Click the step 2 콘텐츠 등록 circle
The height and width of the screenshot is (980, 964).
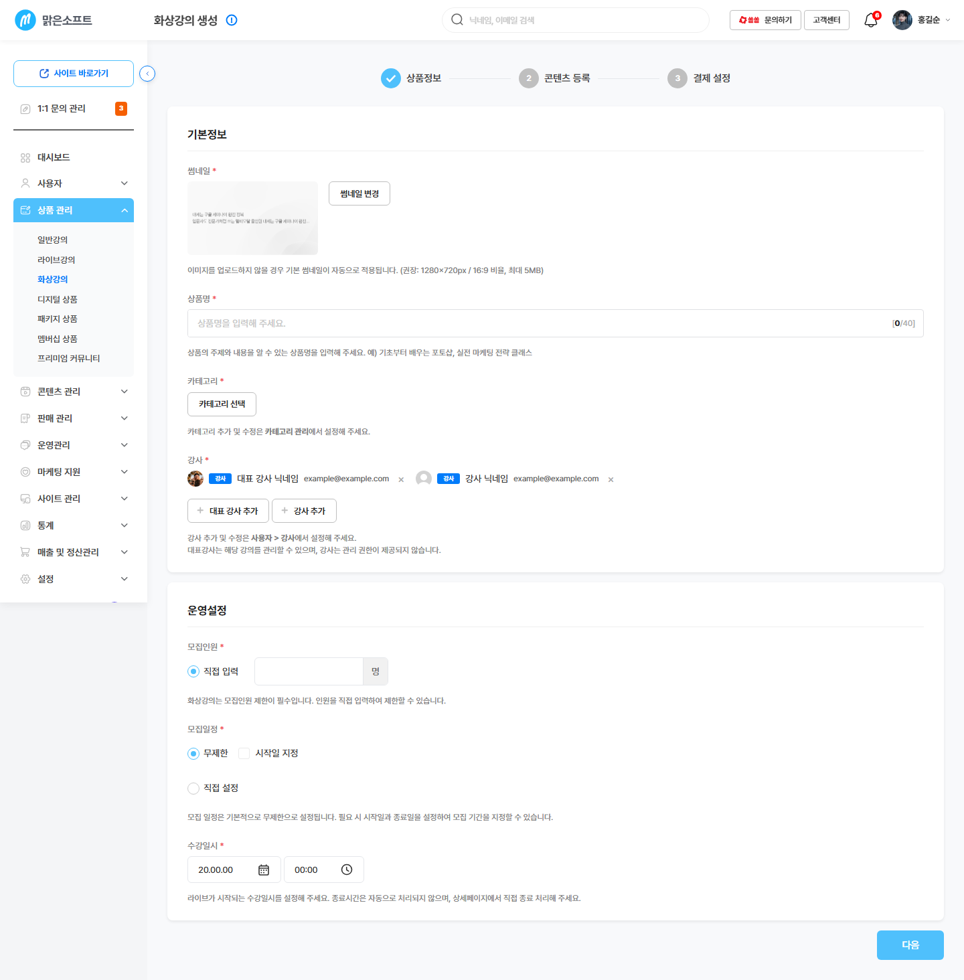[x=529, y=78]
